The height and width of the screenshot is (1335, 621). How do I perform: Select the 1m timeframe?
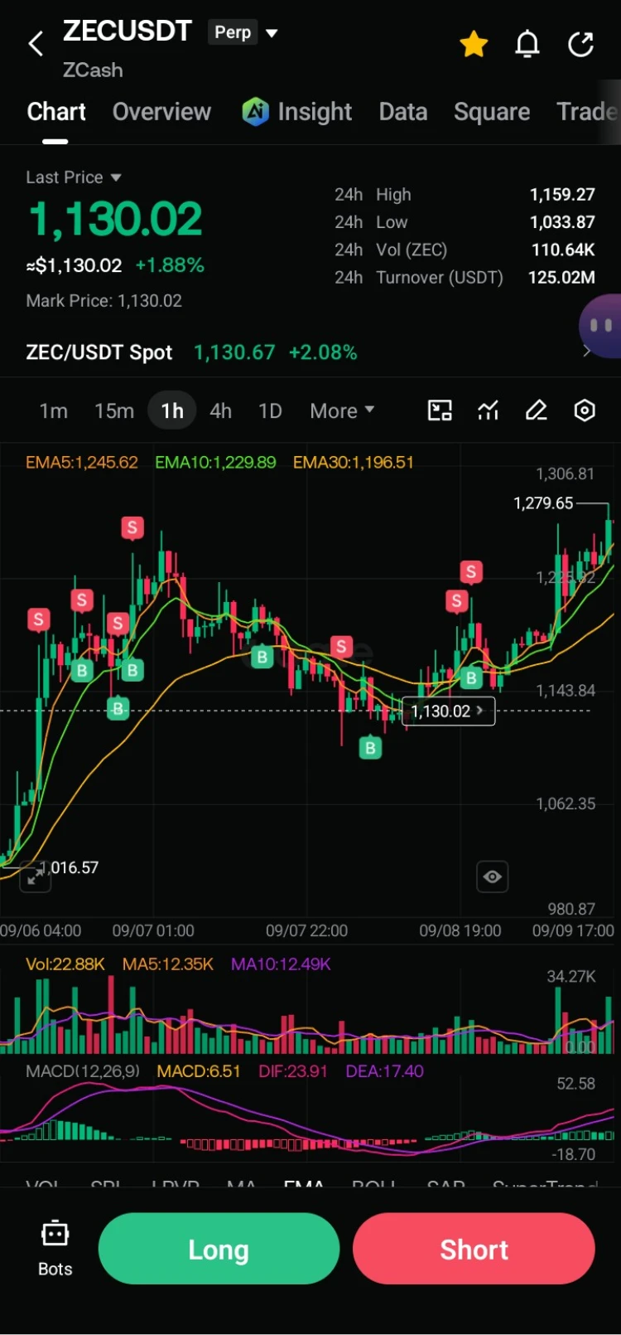[x=54, y=410]
